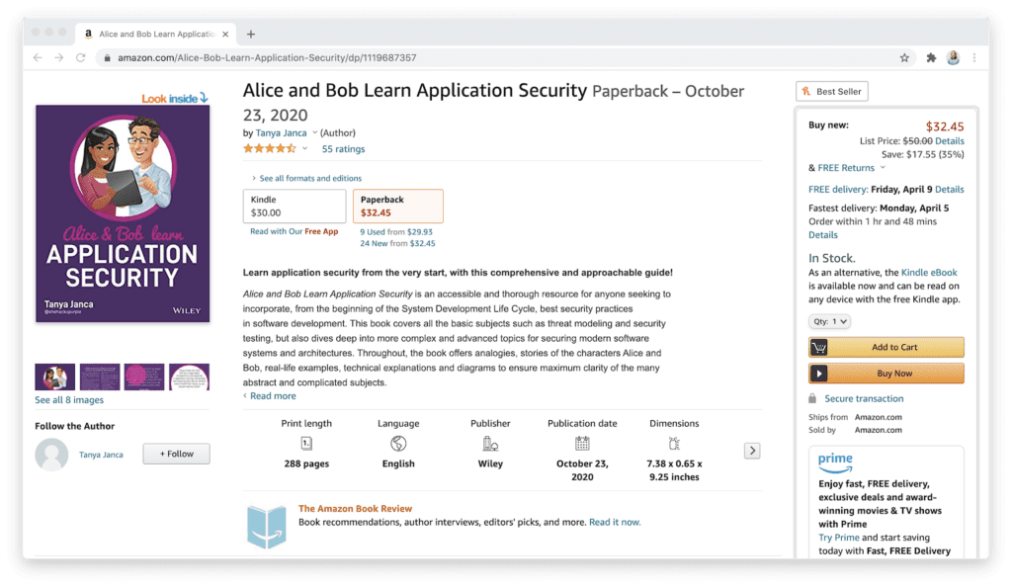The image size is (1012, 587).
Task: Click the play icon on Buy Now
Action: [819, 374]
